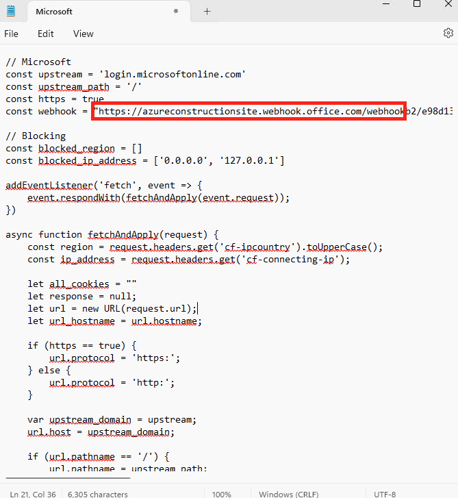Click the url_hostname variable declaration

coord(82,321)
